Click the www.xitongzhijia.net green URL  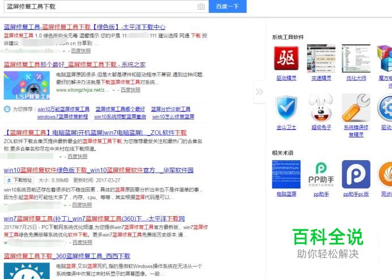[83, 90]
